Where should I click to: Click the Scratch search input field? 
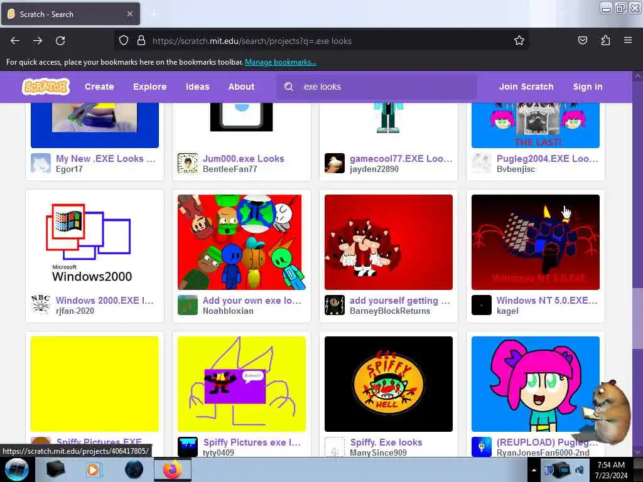pos(377,87)
